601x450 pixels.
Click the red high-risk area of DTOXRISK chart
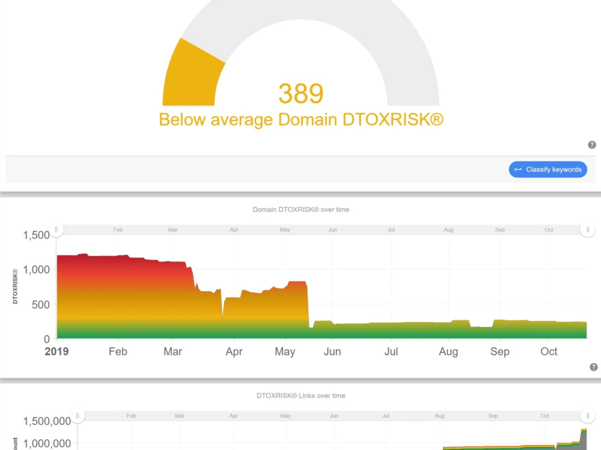tap(123, 268)
